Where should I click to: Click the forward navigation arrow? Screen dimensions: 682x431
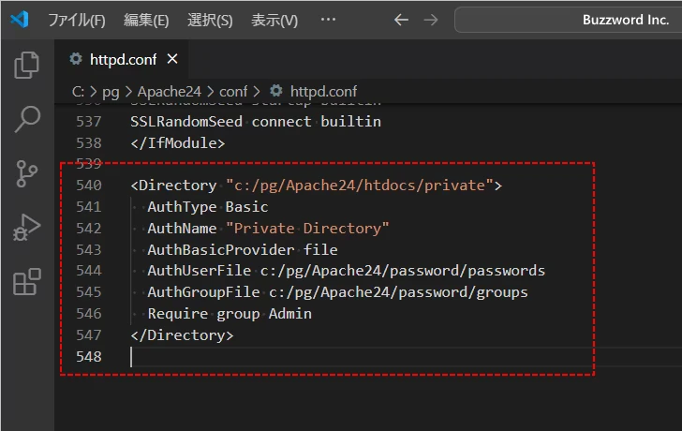[x=431, y=20]
